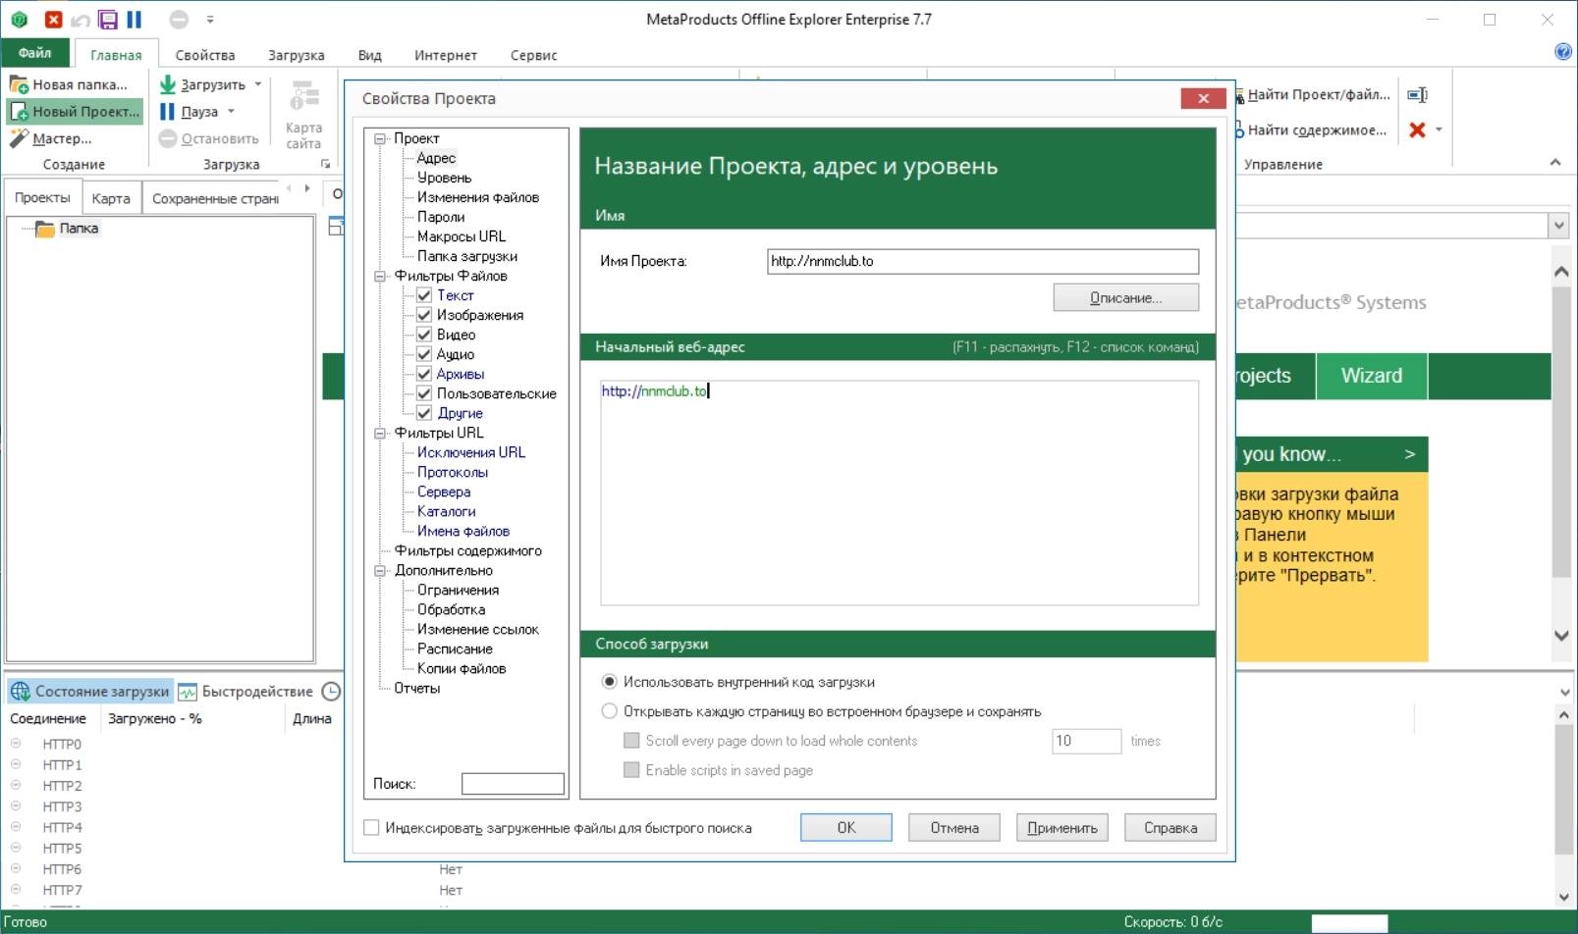Click the blue help question icon
Image resolution: width=1578 pixels, height=934 pixels.
[x=1563, y=52]
